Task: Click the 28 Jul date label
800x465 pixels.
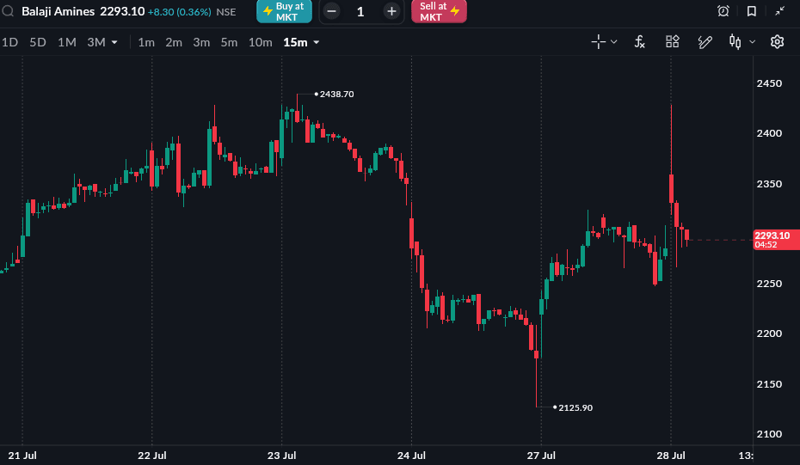Action: click(x=671, y=456)
